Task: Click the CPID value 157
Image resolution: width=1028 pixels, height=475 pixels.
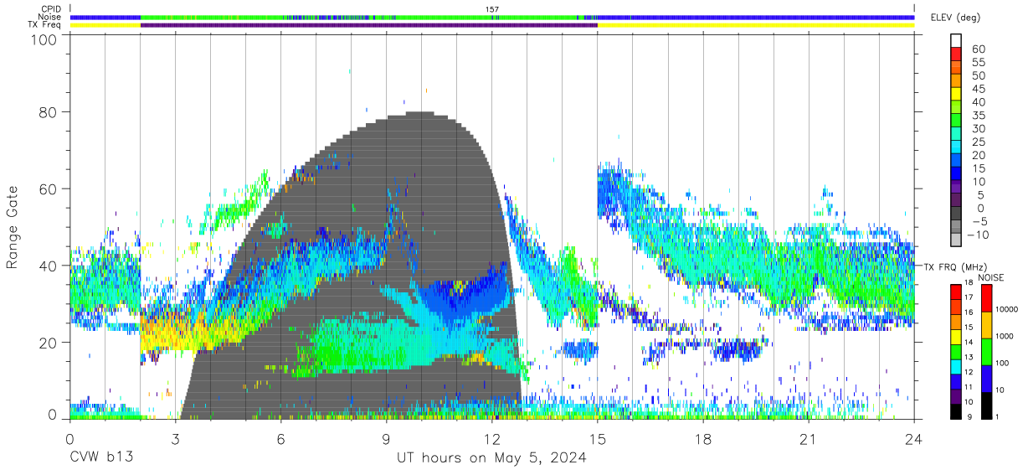Action: [492, 9]
